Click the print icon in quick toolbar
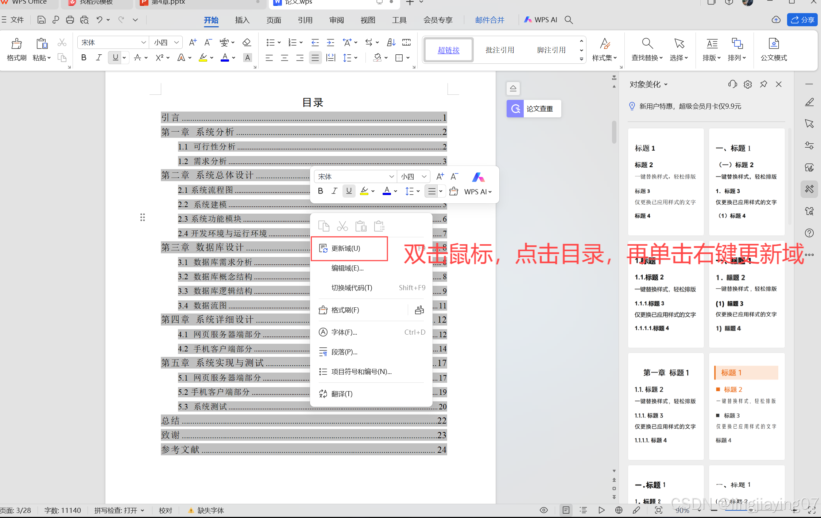821x518 pixels. coord(70,20)
